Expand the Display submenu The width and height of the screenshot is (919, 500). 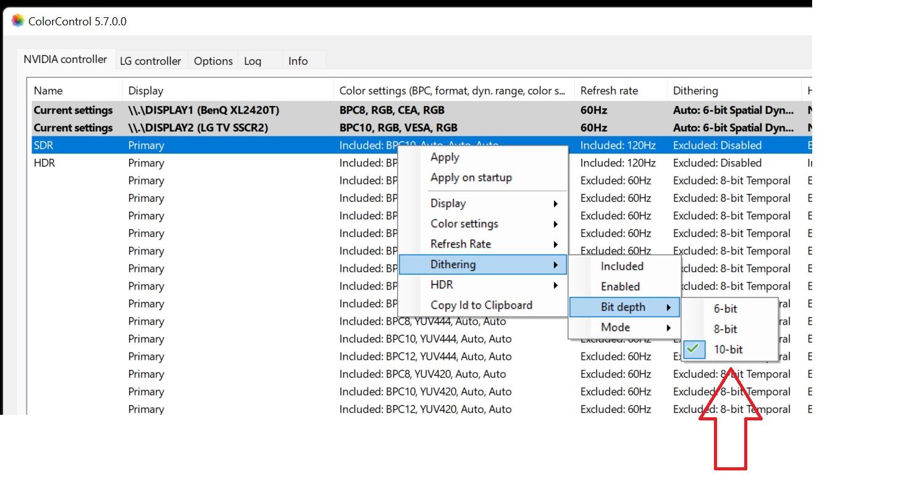(x=482, y=203)
